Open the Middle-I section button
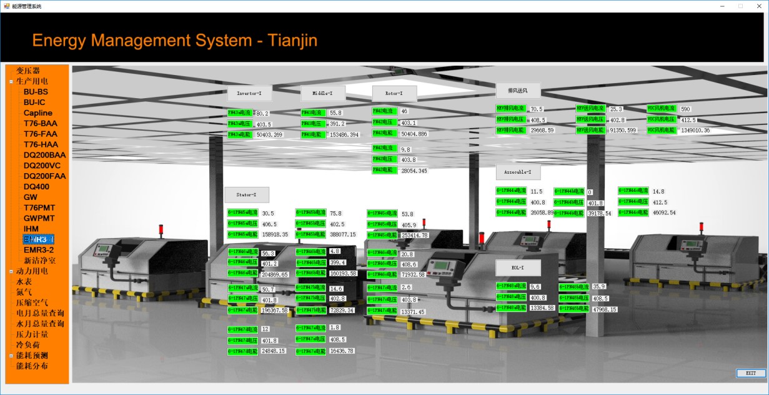Viewport: 769px width, 395px height. click(323, 94)
